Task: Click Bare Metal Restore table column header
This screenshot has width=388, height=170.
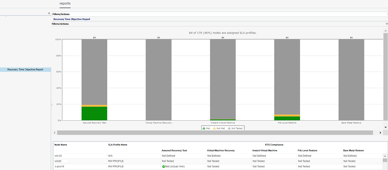Action: pos(353,150)
